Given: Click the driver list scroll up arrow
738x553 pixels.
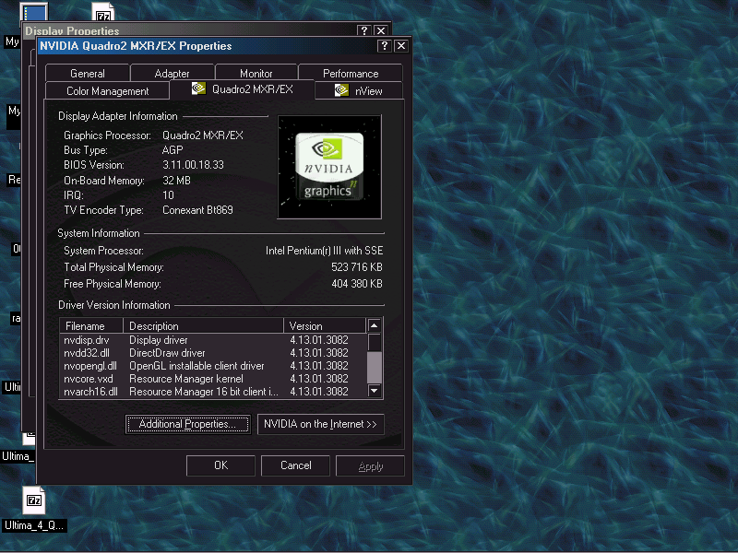Looking at the screenshot, I should point(375,325).
